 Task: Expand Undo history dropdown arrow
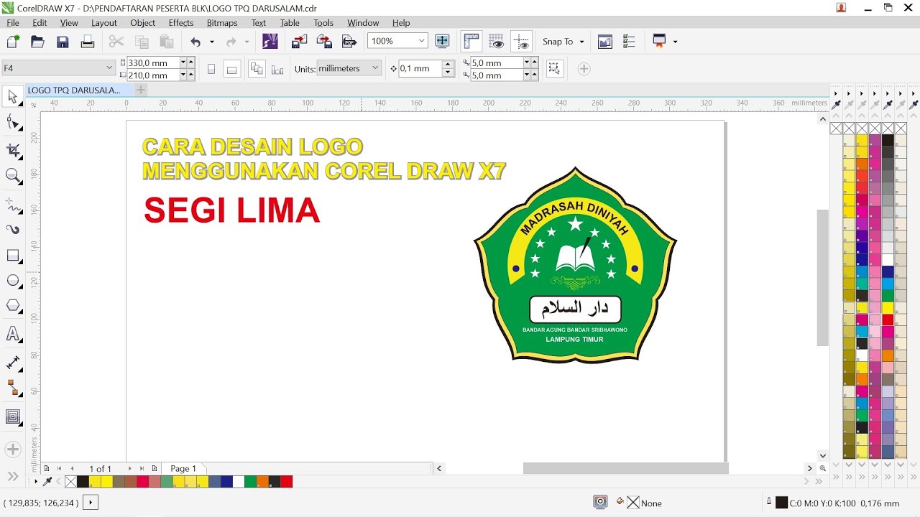point(211,42)
